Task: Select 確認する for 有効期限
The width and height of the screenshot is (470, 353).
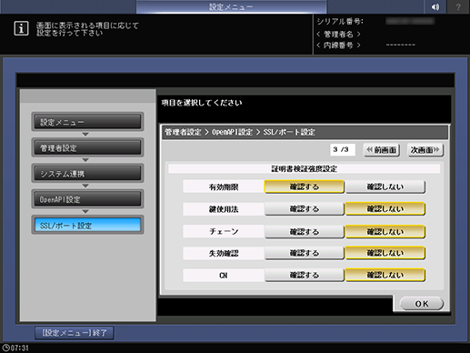Action: point(305,187)
